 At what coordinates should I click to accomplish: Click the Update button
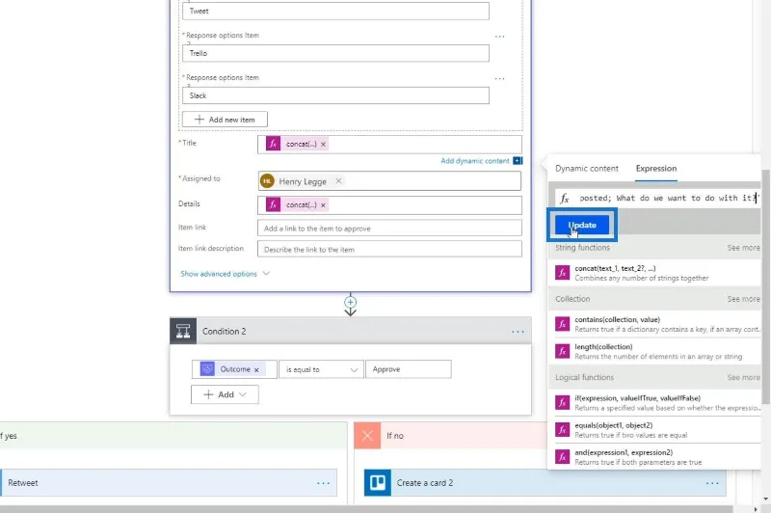(582, 225)
